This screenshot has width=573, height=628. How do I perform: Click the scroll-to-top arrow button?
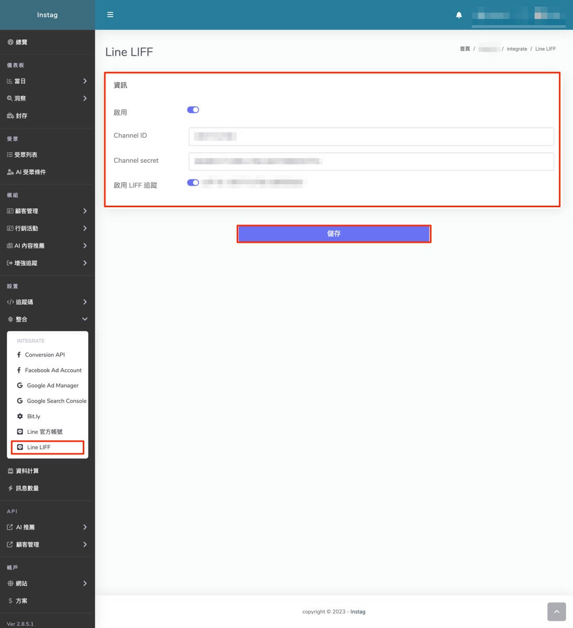point(556,611)
